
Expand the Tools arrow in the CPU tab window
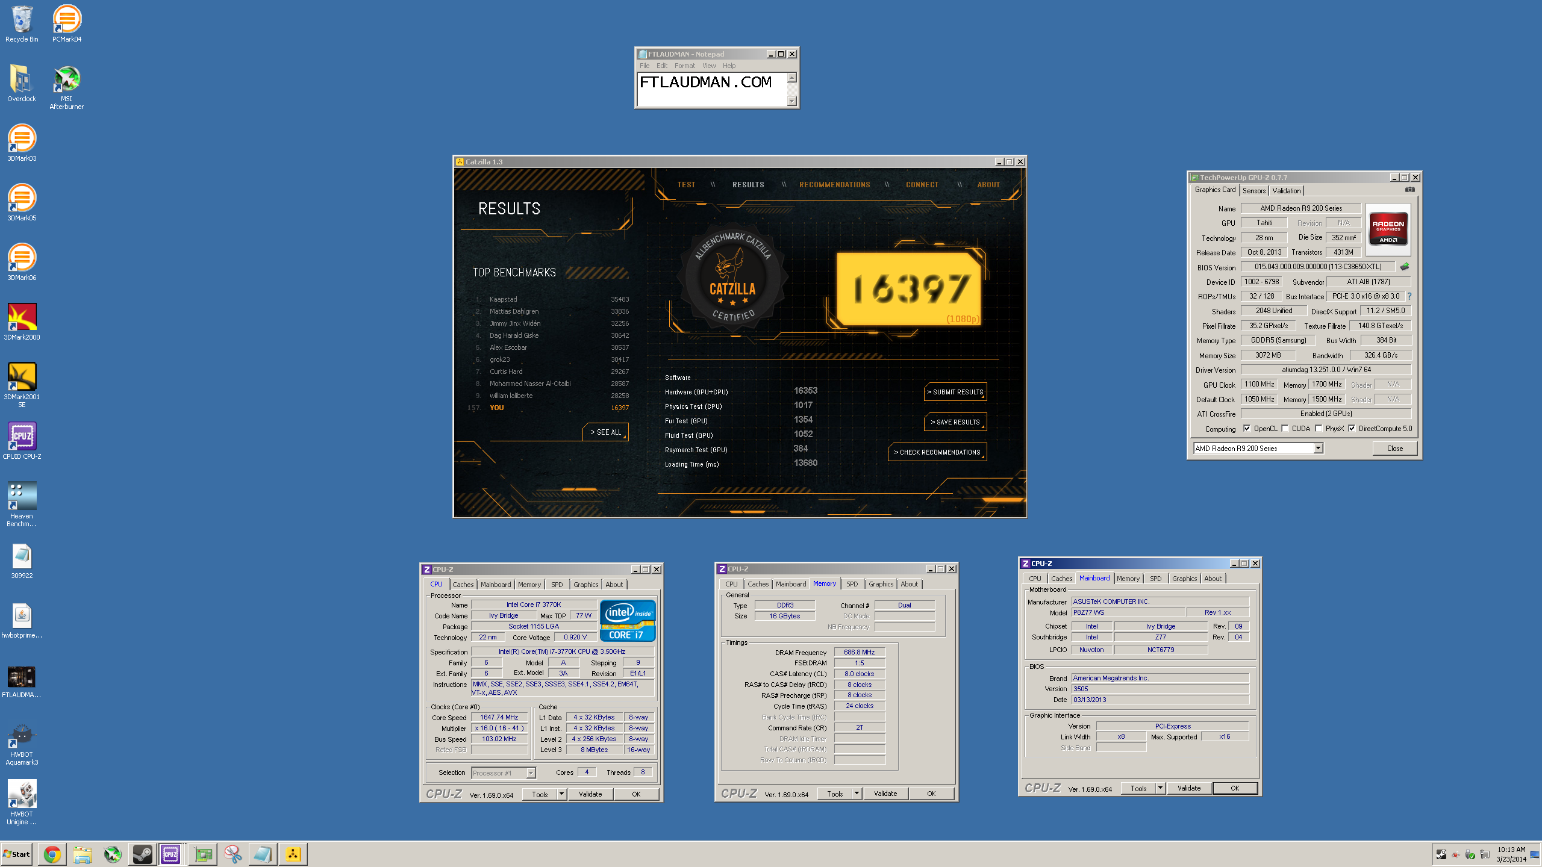pos(561,794)
